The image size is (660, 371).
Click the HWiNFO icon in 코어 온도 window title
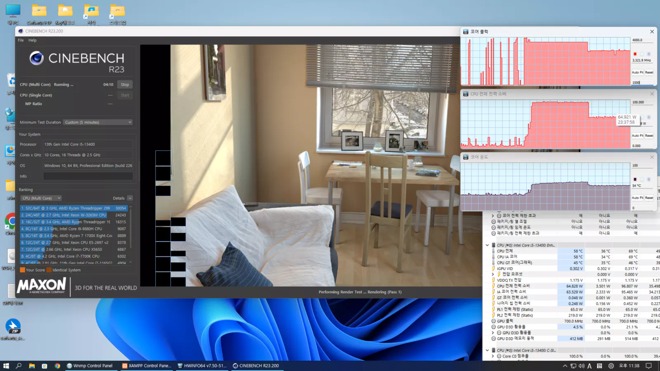(x=466, y=157)
